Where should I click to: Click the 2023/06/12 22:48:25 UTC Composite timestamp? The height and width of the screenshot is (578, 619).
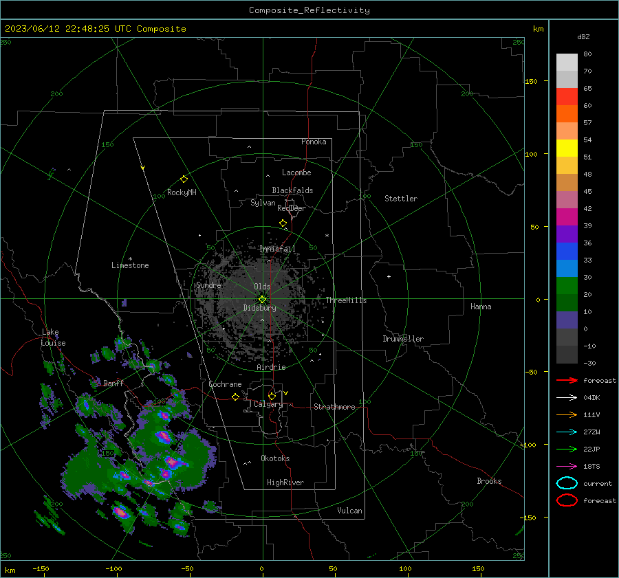(x=95, y=29)
